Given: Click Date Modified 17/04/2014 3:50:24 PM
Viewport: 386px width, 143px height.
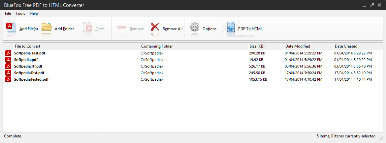Looking at the screenshot, I should click(x=304, y=73).
